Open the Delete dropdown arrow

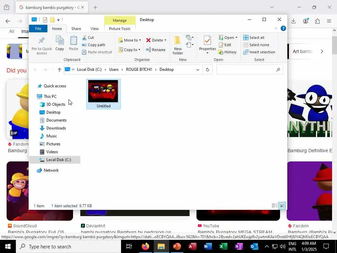(165, 40)
